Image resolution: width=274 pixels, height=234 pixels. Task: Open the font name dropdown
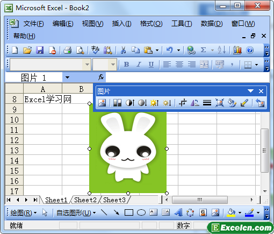[87, 64]
